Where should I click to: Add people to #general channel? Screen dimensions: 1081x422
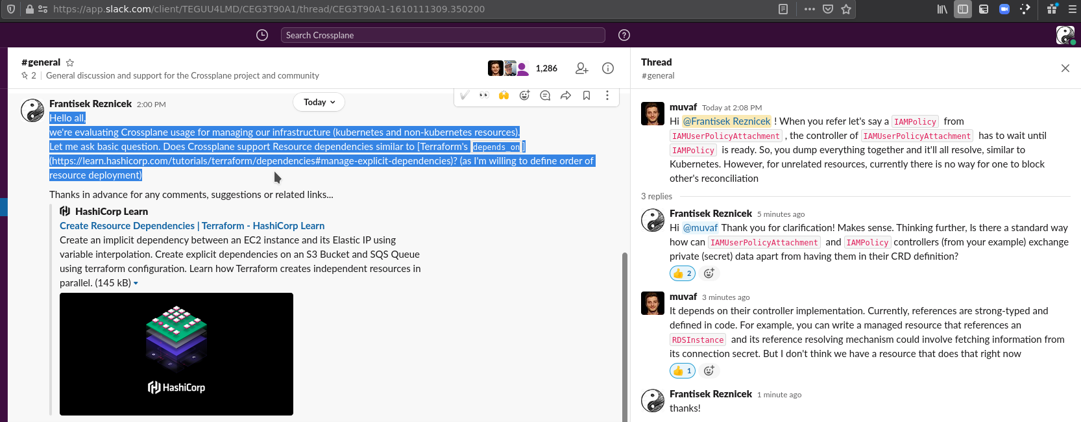tap(582, 68)
